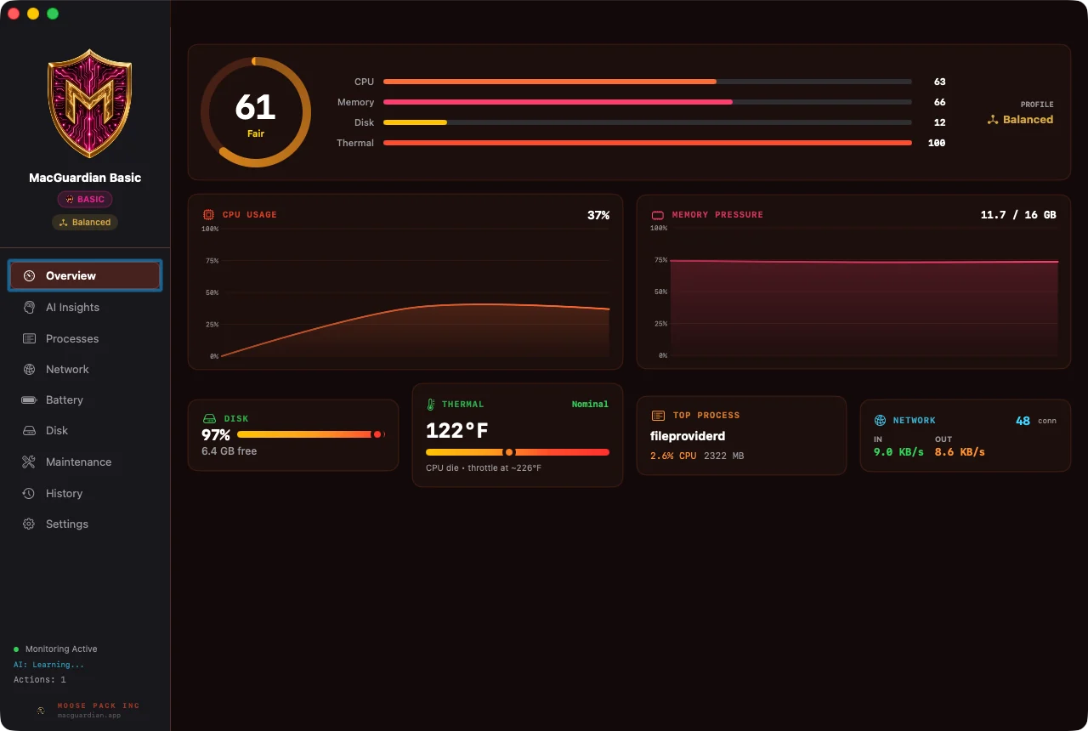Click the drive icon beside Disk in sidebar
Image resolution: width=1088 pixels, height=731 pixels.
click(29, 430)
